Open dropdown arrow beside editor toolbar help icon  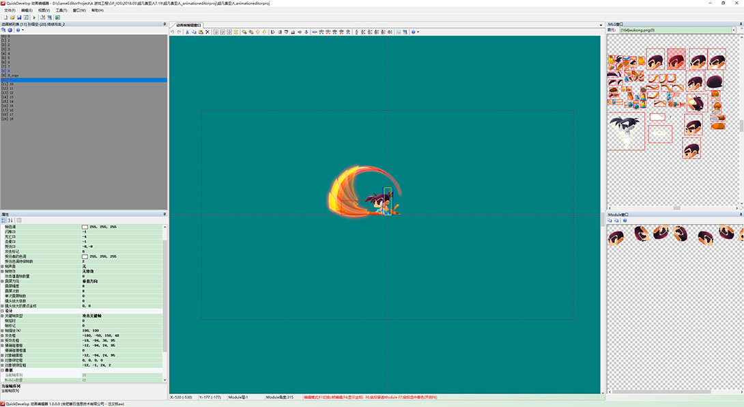[418, 32]
